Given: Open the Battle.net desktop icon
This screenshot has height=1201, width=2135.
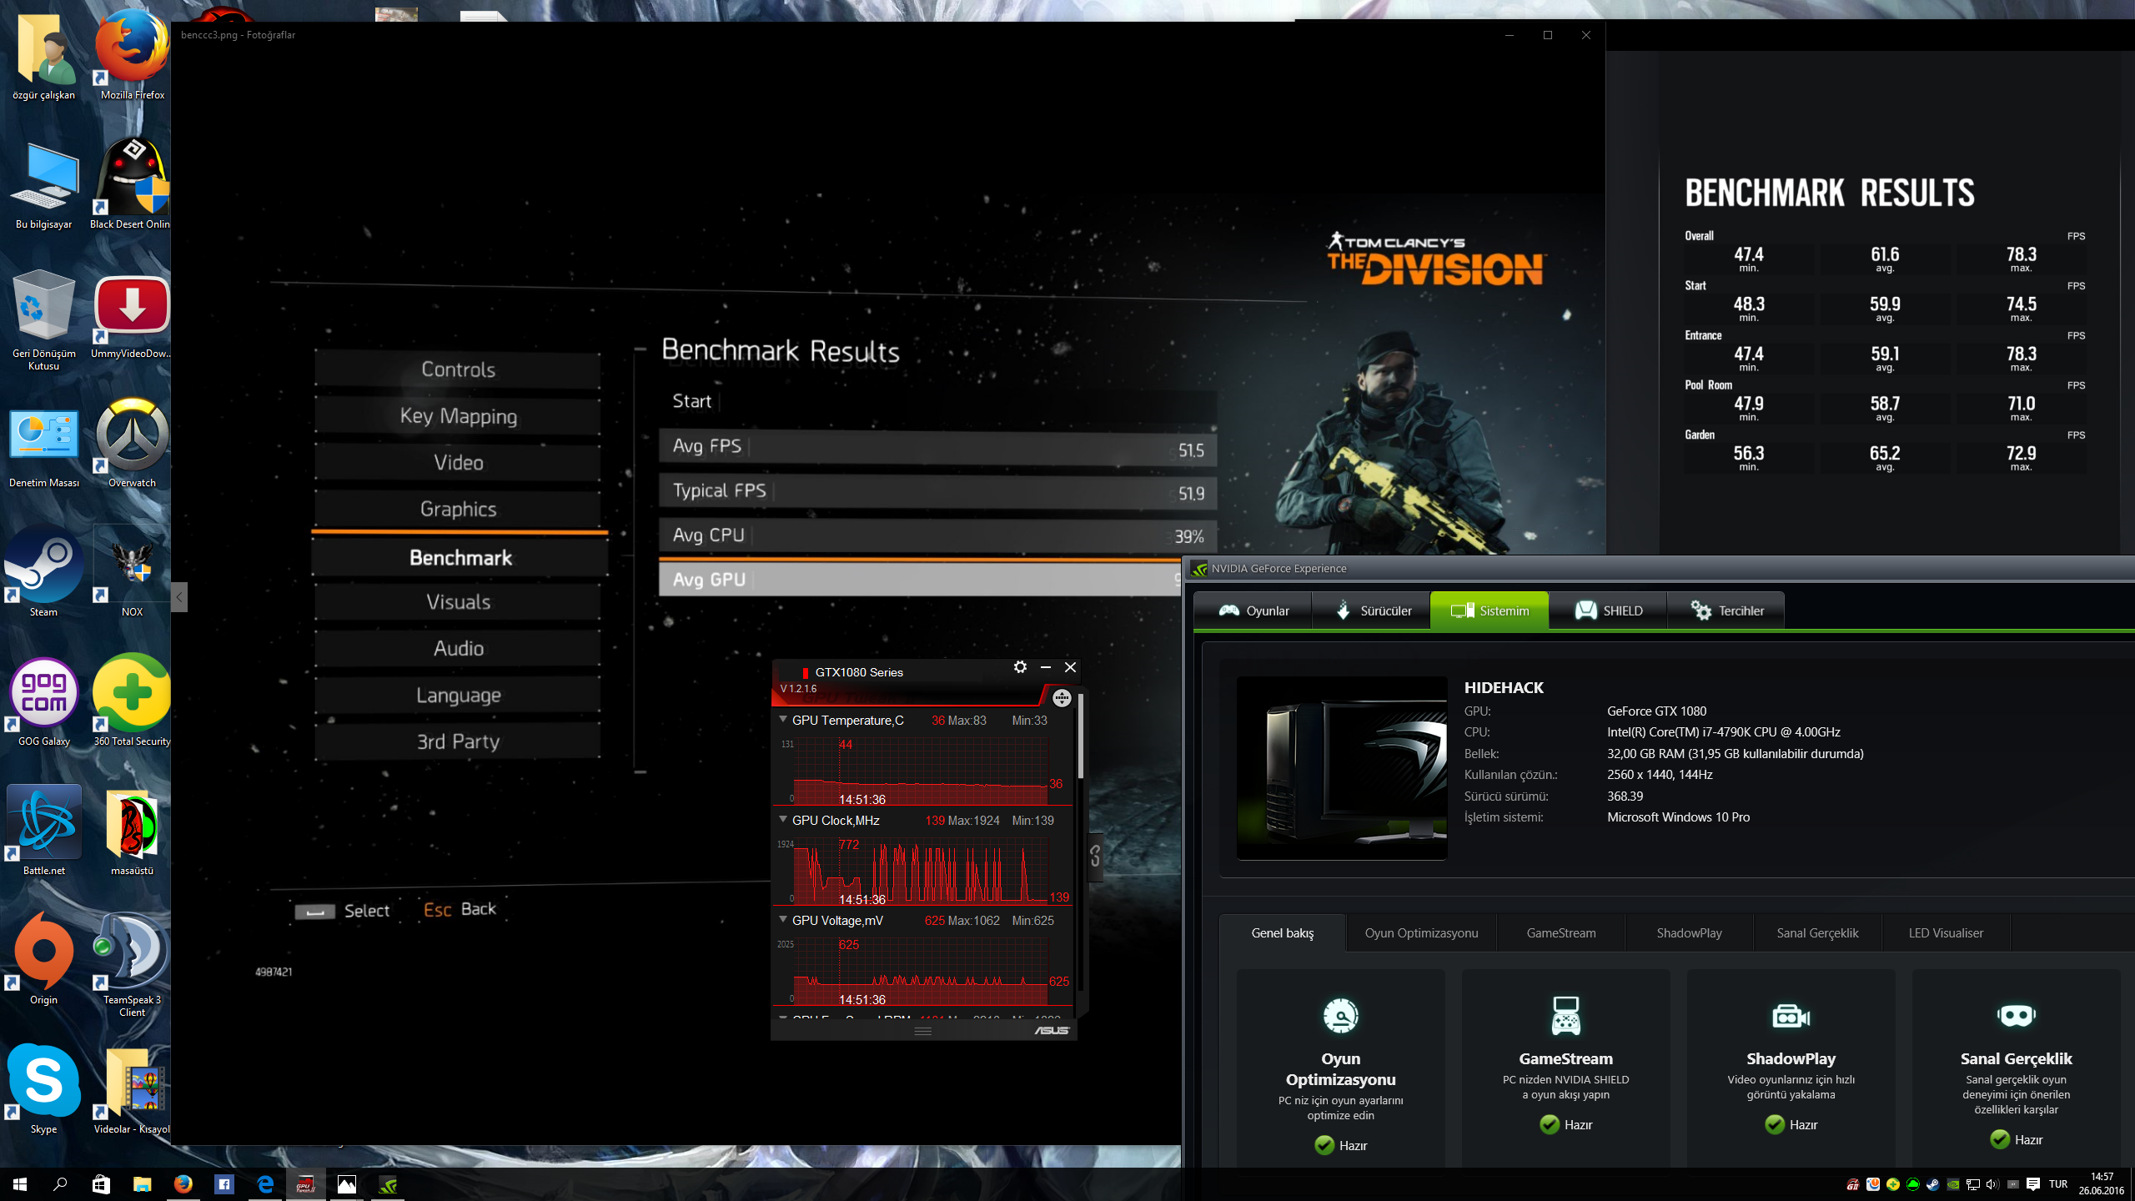Looking at the screenshot, I should coord(43,832).
